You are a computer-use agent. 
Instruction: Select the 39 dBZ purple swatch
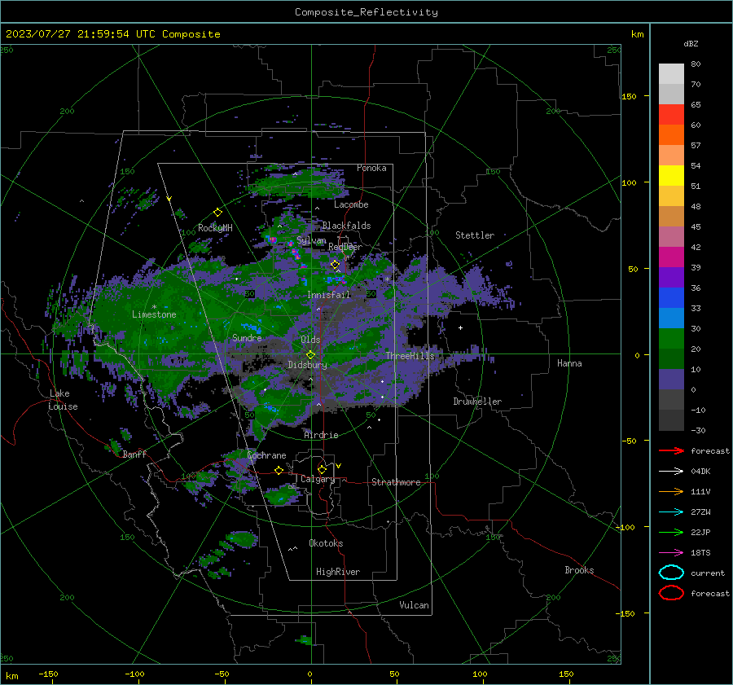[x=671, y=277]
